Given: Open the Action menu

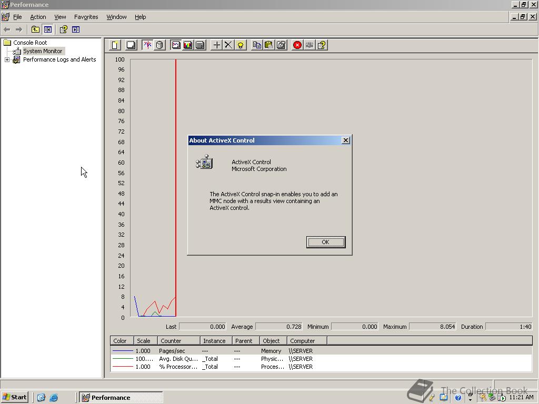Looking at the screenshot, I should 38,17.
